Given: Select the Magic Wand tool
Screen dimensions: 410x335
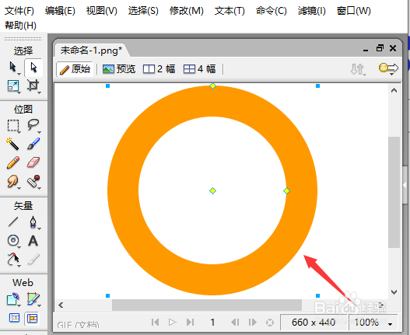Looking at the screenshot, I should (12, 144).
